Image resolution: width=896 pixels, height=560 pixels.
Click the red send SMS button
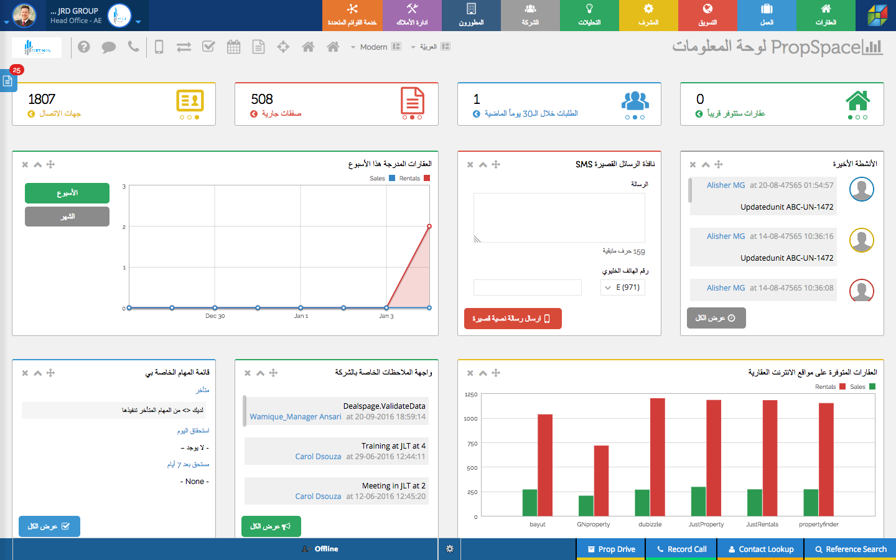[x=513, y=319]
